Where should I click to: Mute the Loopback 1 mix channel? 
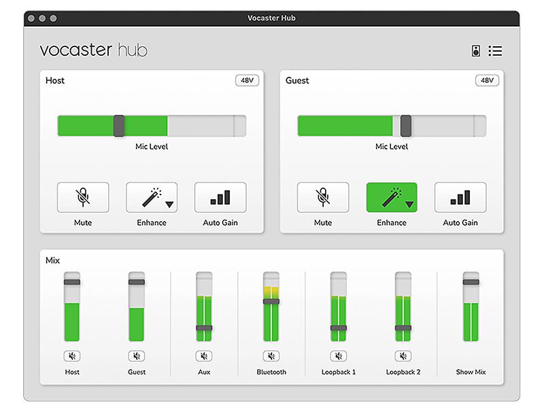(x=339, y=356)
